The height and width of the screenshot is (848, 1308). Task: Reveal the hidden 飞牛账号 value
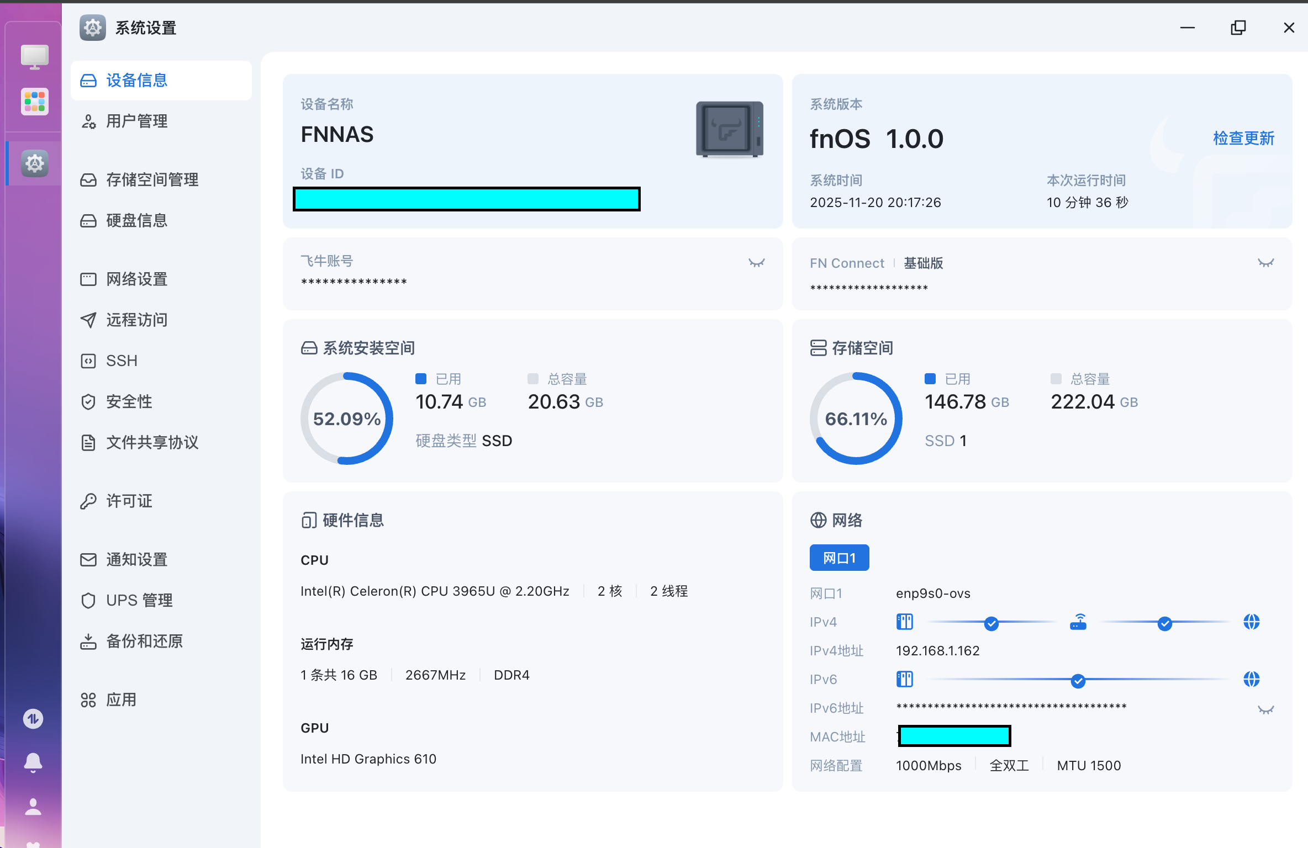tap(756, 263)
